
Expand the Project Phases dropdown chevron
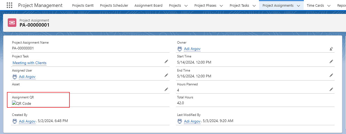click(221, 6)
